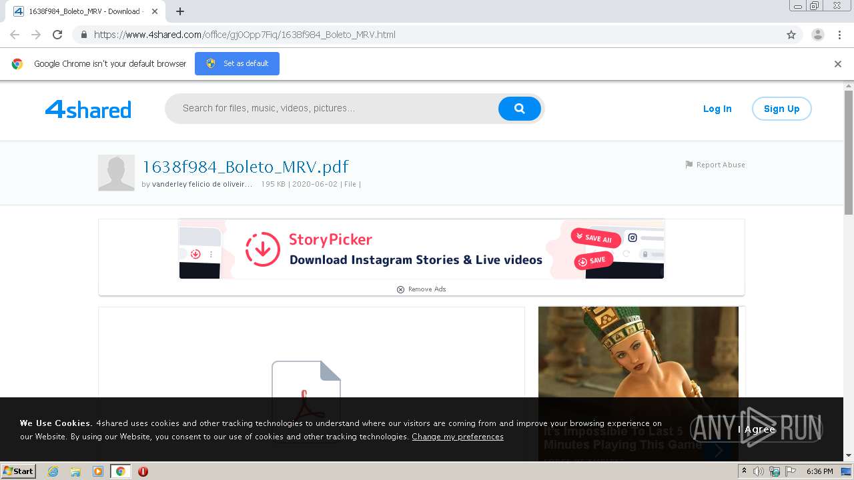Open uploader vanderley felicio de oliveir profile
Image resolution: width=854 pixels, height=480 pixels.
202,184
